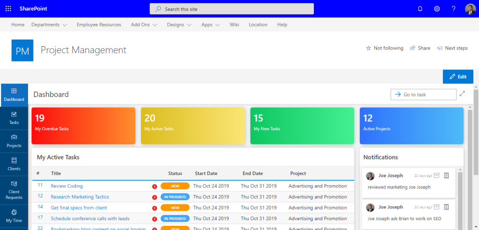Open Location in navigation bar
479x230 pixels.
pos(258,25)
